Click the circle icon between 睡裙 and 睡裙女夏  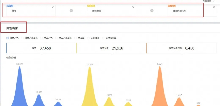[x=71, y=11]
